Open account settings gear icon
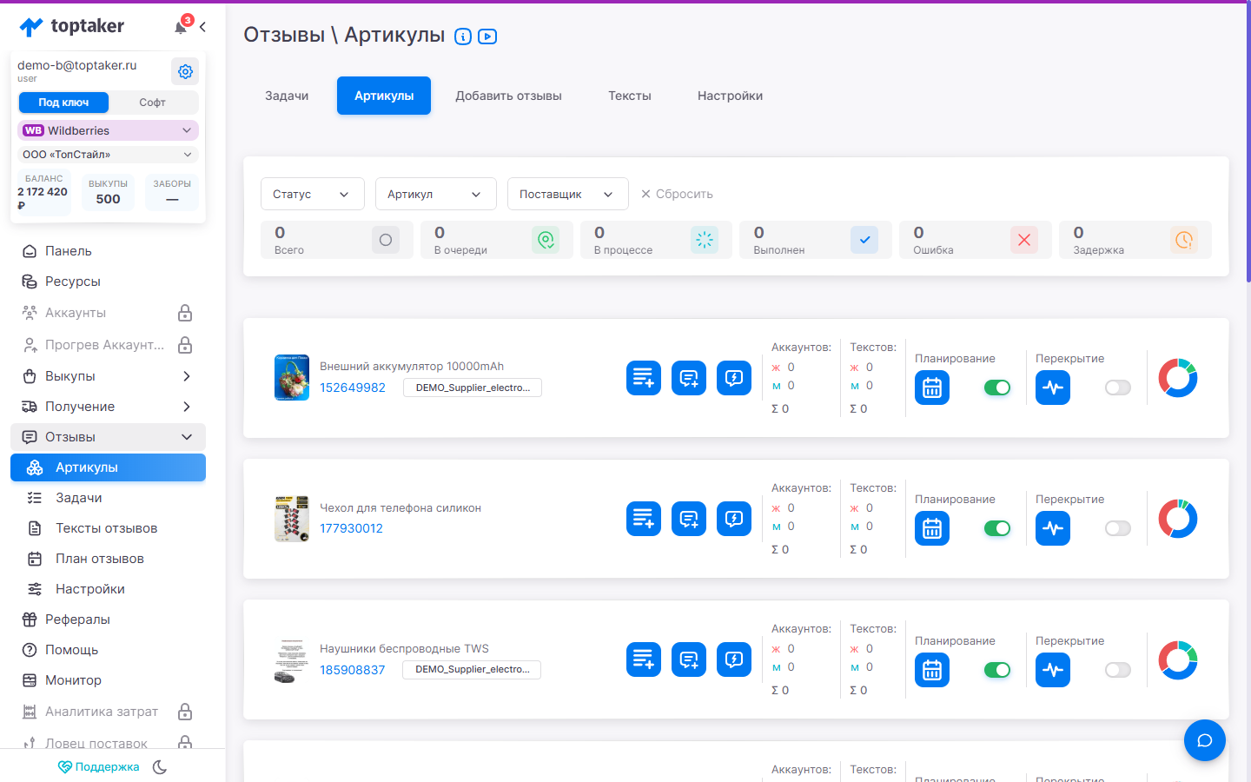The width and height of the screenshot is (1251, 782). [185, 71]
